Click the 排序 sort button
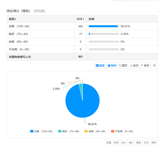The width and height of the screenshot is (165, 148). click(x=116, y=142)
